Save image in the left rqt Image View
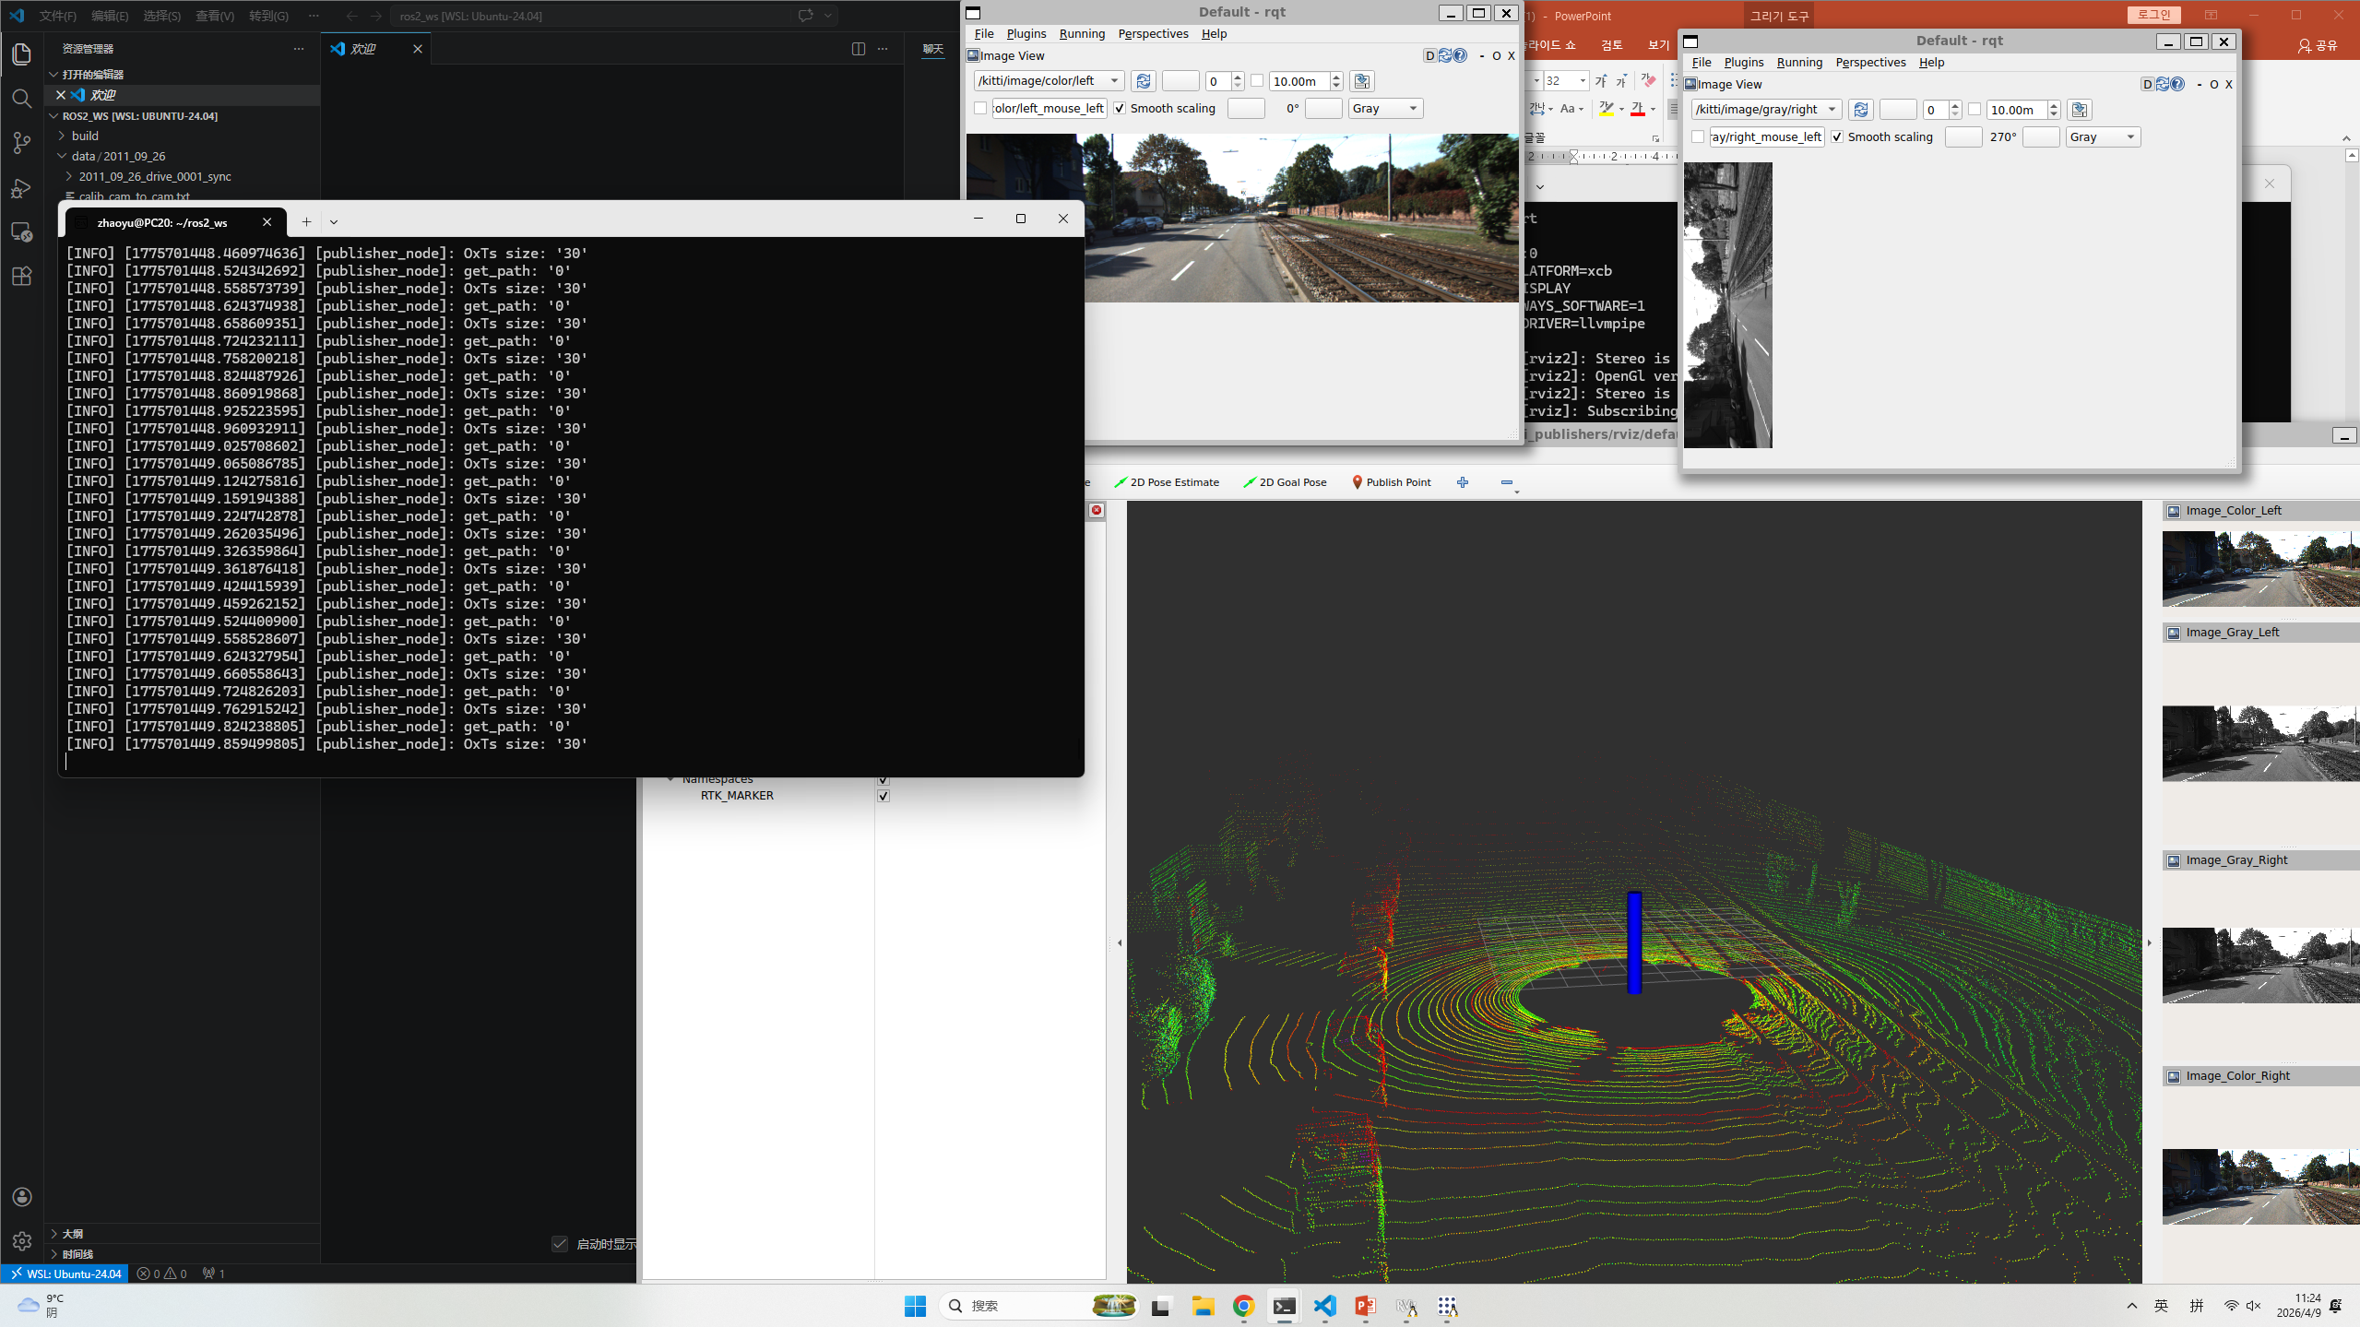 pyautogui.click(x=1362, y=81)
